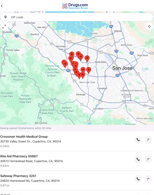Tap the location pin in ZIP field
Screen dimensions: 154x195
[x=5, y=17]
